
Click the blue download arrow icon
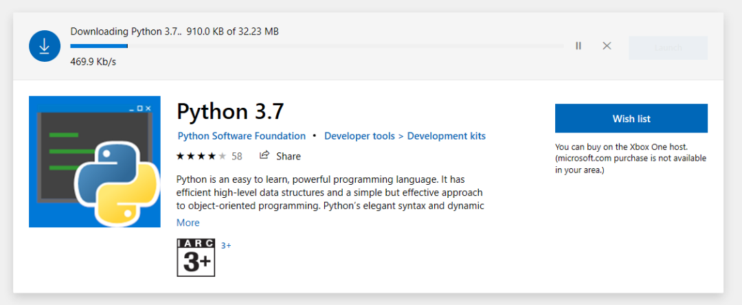tap(45, 46)
